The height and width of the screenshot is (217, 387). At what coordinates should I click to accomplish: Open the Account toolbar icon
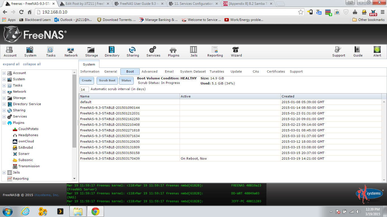pos(10,52)
